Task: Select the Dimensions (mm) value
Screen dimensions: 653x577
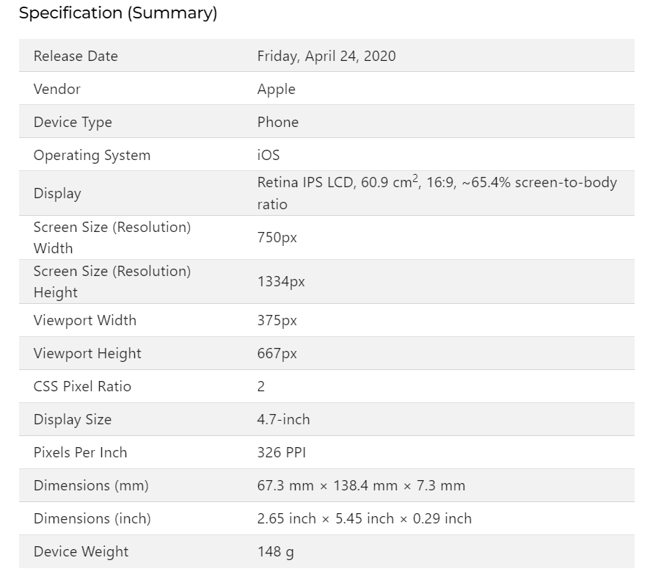Action: pos(361,485)
